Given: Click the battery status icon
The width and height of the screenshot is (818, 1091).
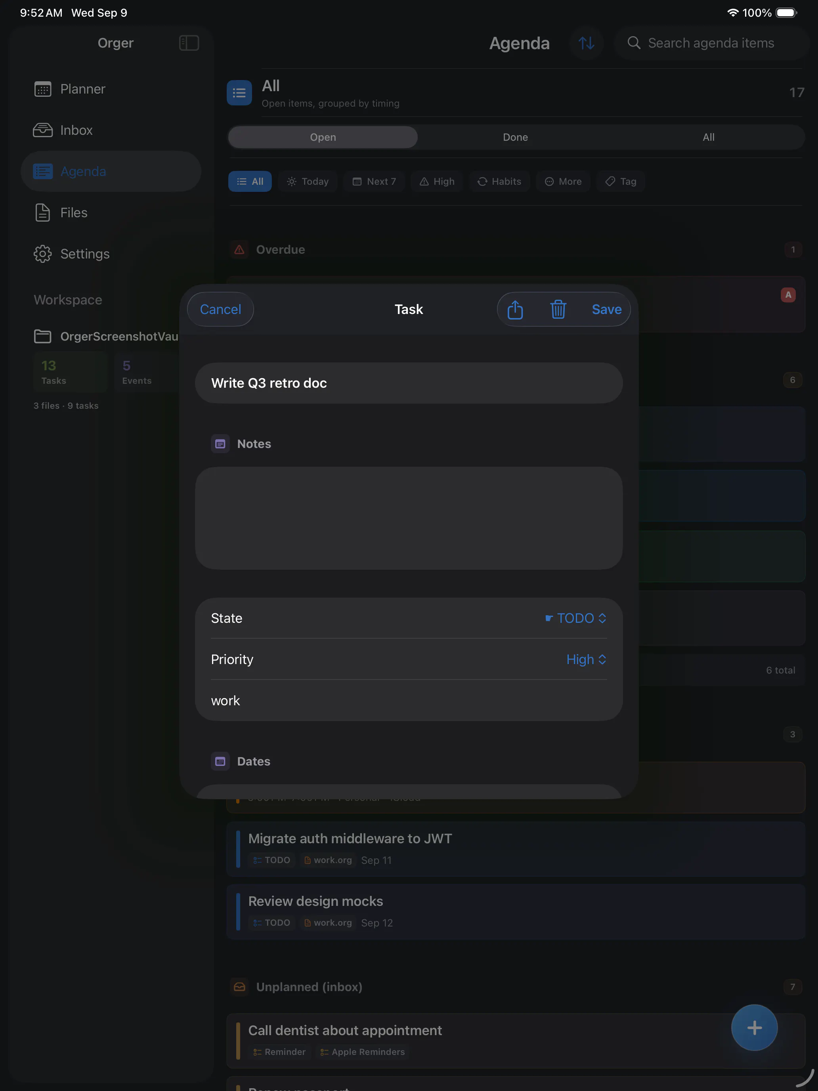Looking at the screenshot, I should tap(786, 13).
